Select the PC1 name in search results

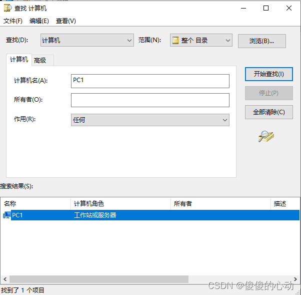(17, 215)
